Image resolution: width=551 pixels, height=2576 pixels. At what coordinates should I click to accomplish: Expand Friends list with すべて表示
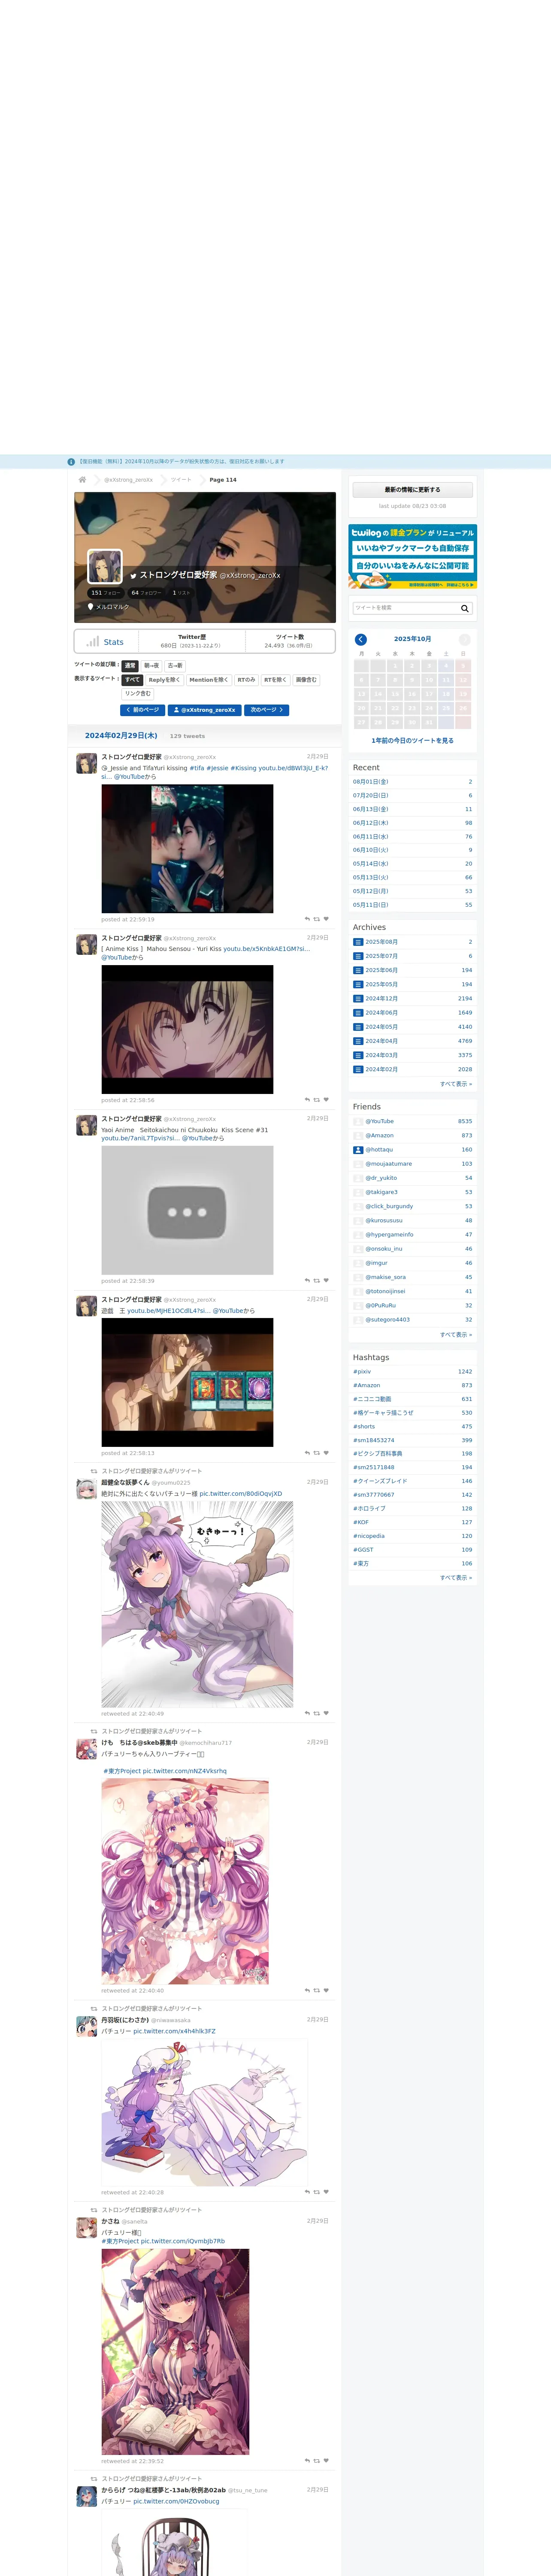click(x=456, y=1334)
